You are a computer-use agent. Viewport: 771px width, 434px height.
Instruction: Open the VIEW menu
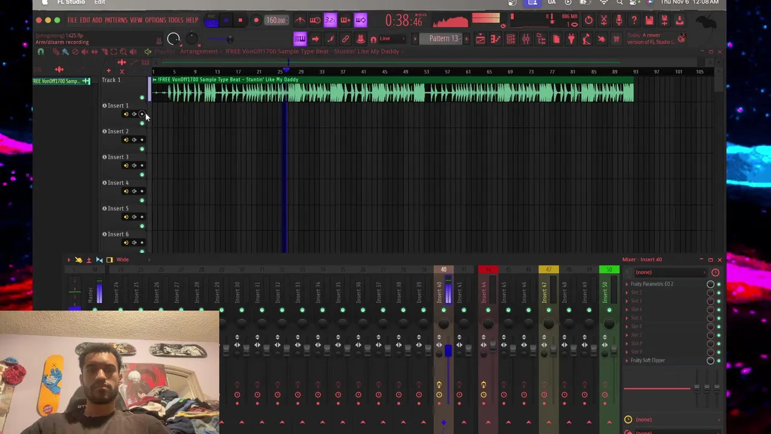pos(136,20)
